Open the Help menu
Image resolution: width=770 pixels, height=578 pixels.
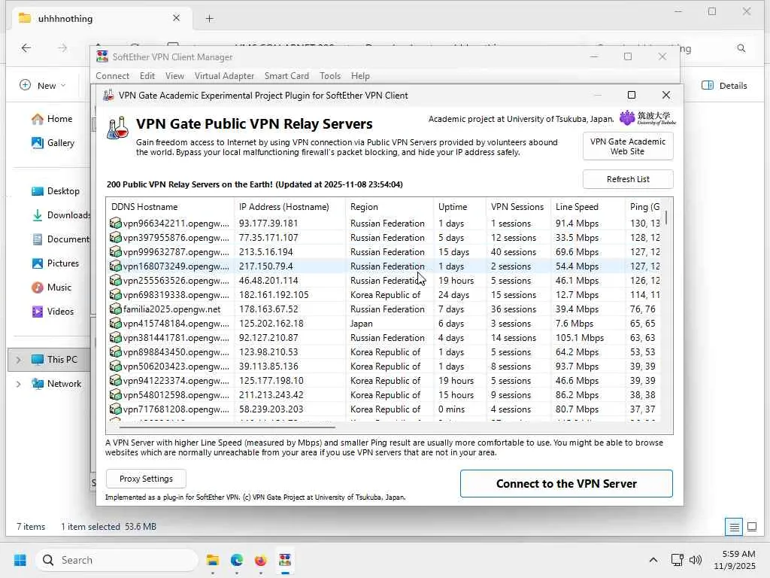pyautogui.click(x=360, y=76)
